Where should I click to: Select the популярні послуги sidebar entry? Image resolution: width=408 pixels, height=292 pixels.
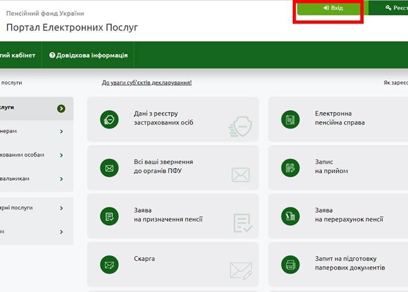(36, 208)
